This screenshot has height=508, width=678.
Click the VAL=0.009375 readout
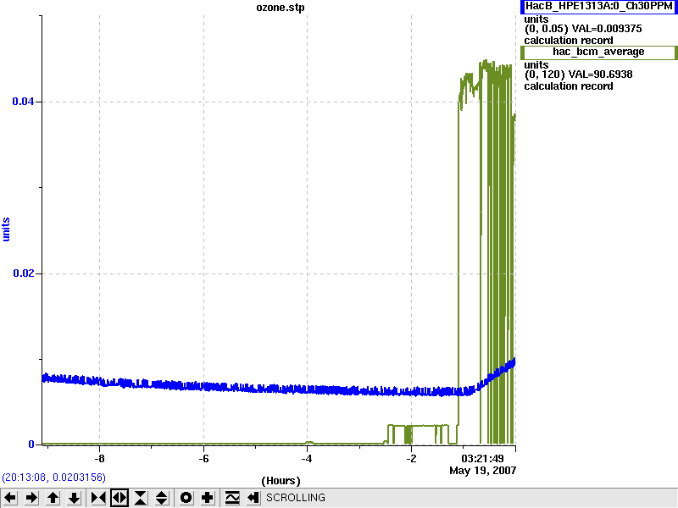pyautogui.click(x=607, y=29)
